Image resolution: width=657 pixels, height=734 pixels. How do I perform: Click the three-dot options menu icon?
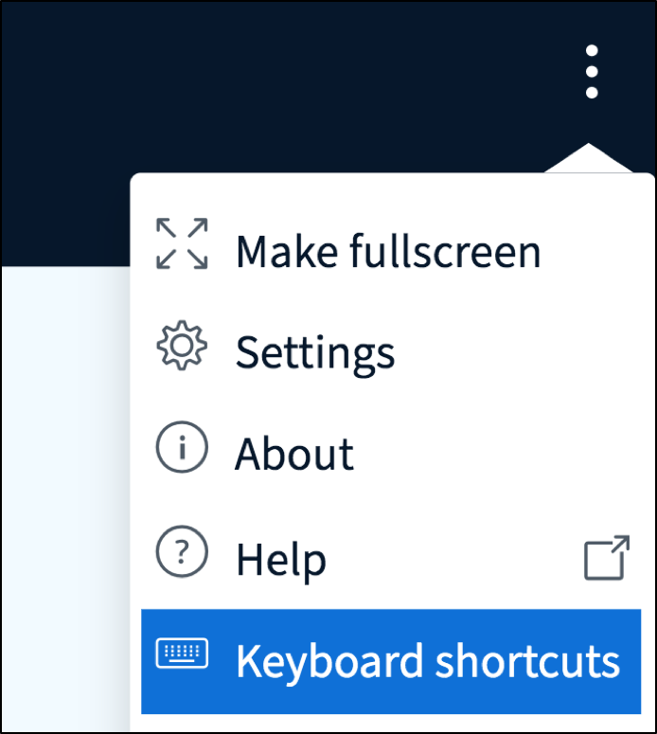tap(592, 71)
